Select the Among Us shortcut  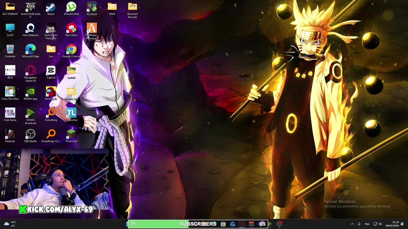pyautogui.click(x=51, y=94)
